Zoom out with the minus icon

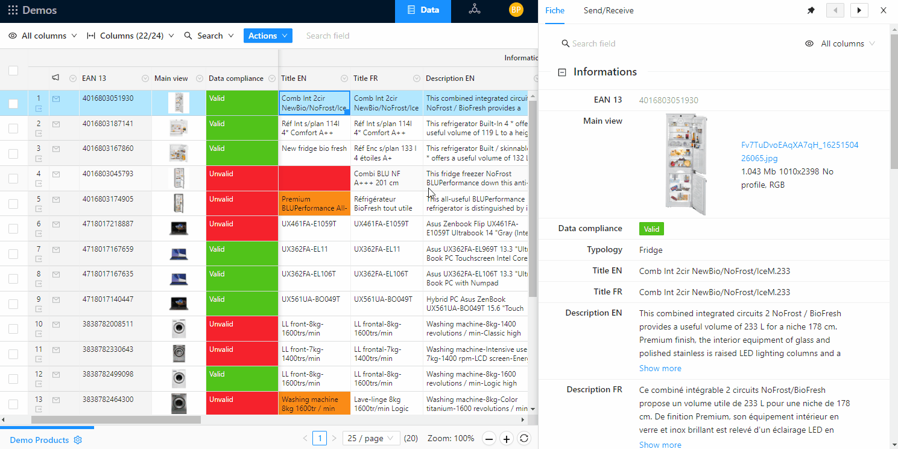pyautogui.click(x=489, y=439)
